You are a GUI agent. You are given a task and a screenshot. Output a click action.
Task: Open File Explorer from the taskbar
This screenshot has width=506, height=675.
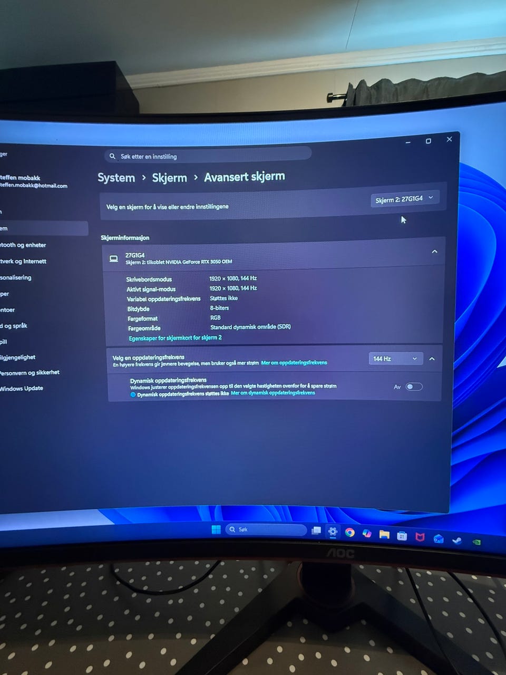(x=384, y=535)
